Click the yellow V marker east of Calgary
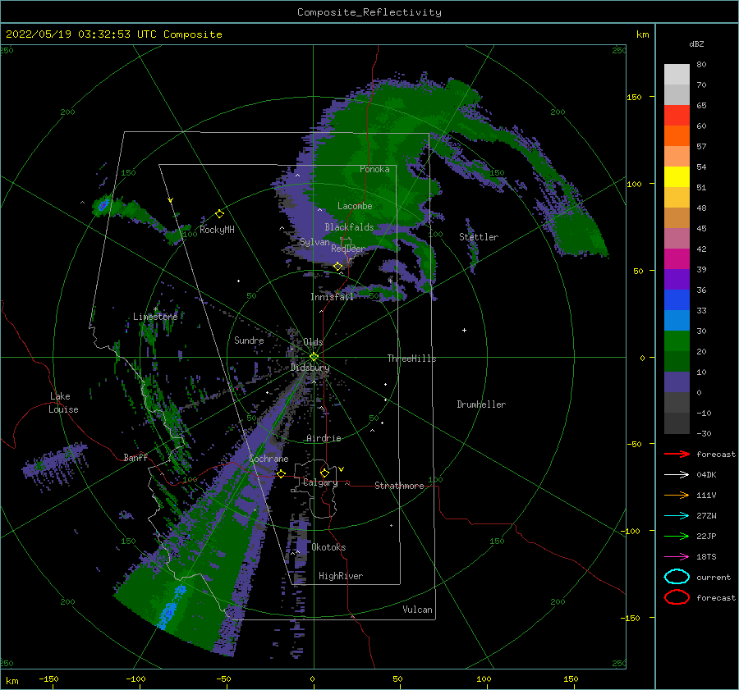 click(x=342, y=469)
